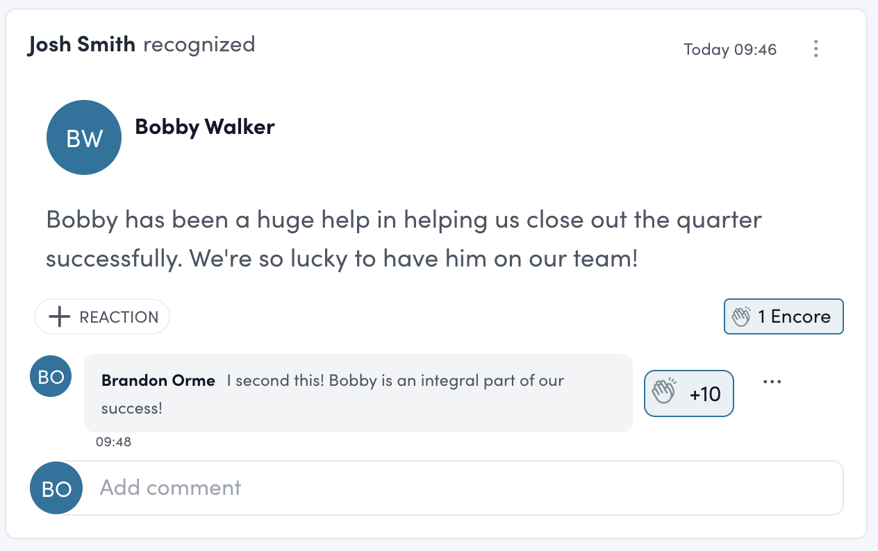The image size is (878, 551).
Task: Click the 09:48 comment timestamp
Action: tap(113, 441)
